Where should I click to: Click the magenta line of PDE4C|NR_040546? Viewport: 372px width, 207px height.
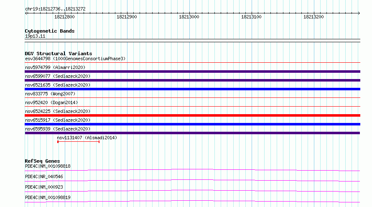pos(192,180)
